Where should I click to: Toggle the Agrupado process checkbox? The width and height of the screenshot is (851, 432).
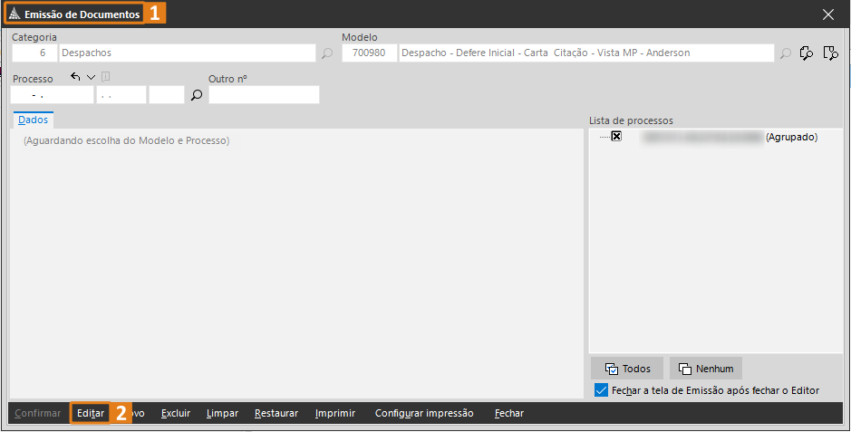(x=616, y=137)
